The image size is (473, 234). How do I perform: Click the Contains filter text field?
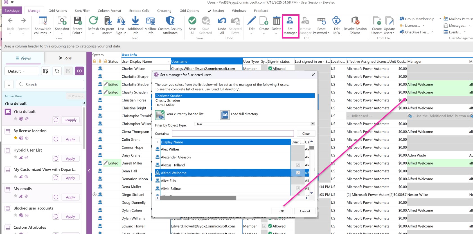tap(233, 134)
